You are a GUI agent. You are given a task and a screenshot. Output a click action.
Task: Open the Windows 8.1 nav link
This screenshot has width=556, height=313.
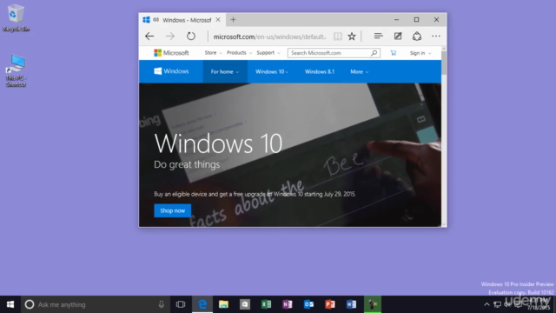coord(320,71)
